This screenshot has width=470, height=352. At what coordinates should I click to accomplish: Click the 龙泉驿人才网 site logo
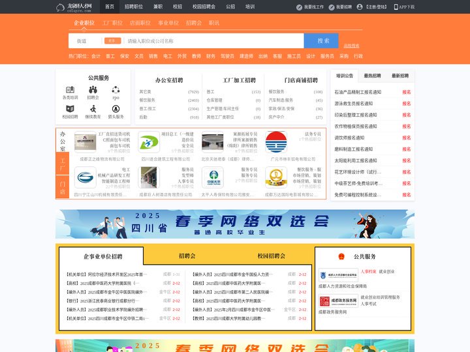point(74,7)
